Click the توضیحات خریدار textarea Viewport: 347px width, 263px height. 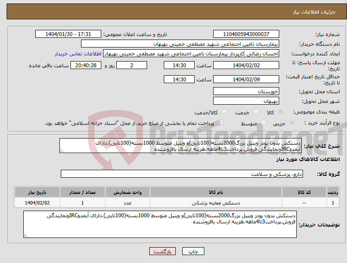160,224
